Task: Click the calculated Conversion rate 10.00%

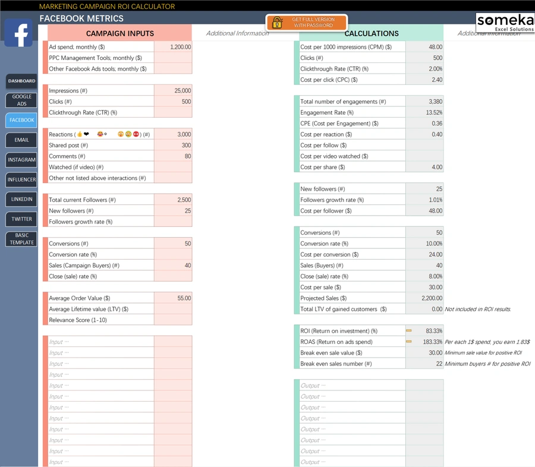Action: click(x=424, y=243)
